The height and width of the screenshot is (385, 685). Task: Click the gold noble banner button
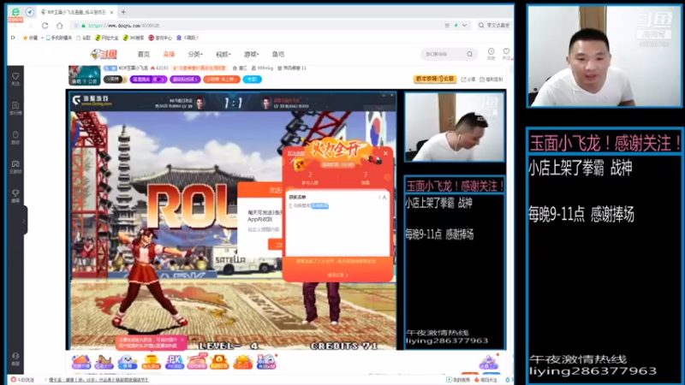[435, 79]
